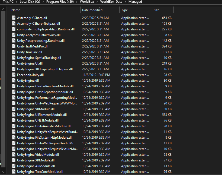Click the Unity.Analytics.DataPrivacy.dll file icon

[14, 35]
